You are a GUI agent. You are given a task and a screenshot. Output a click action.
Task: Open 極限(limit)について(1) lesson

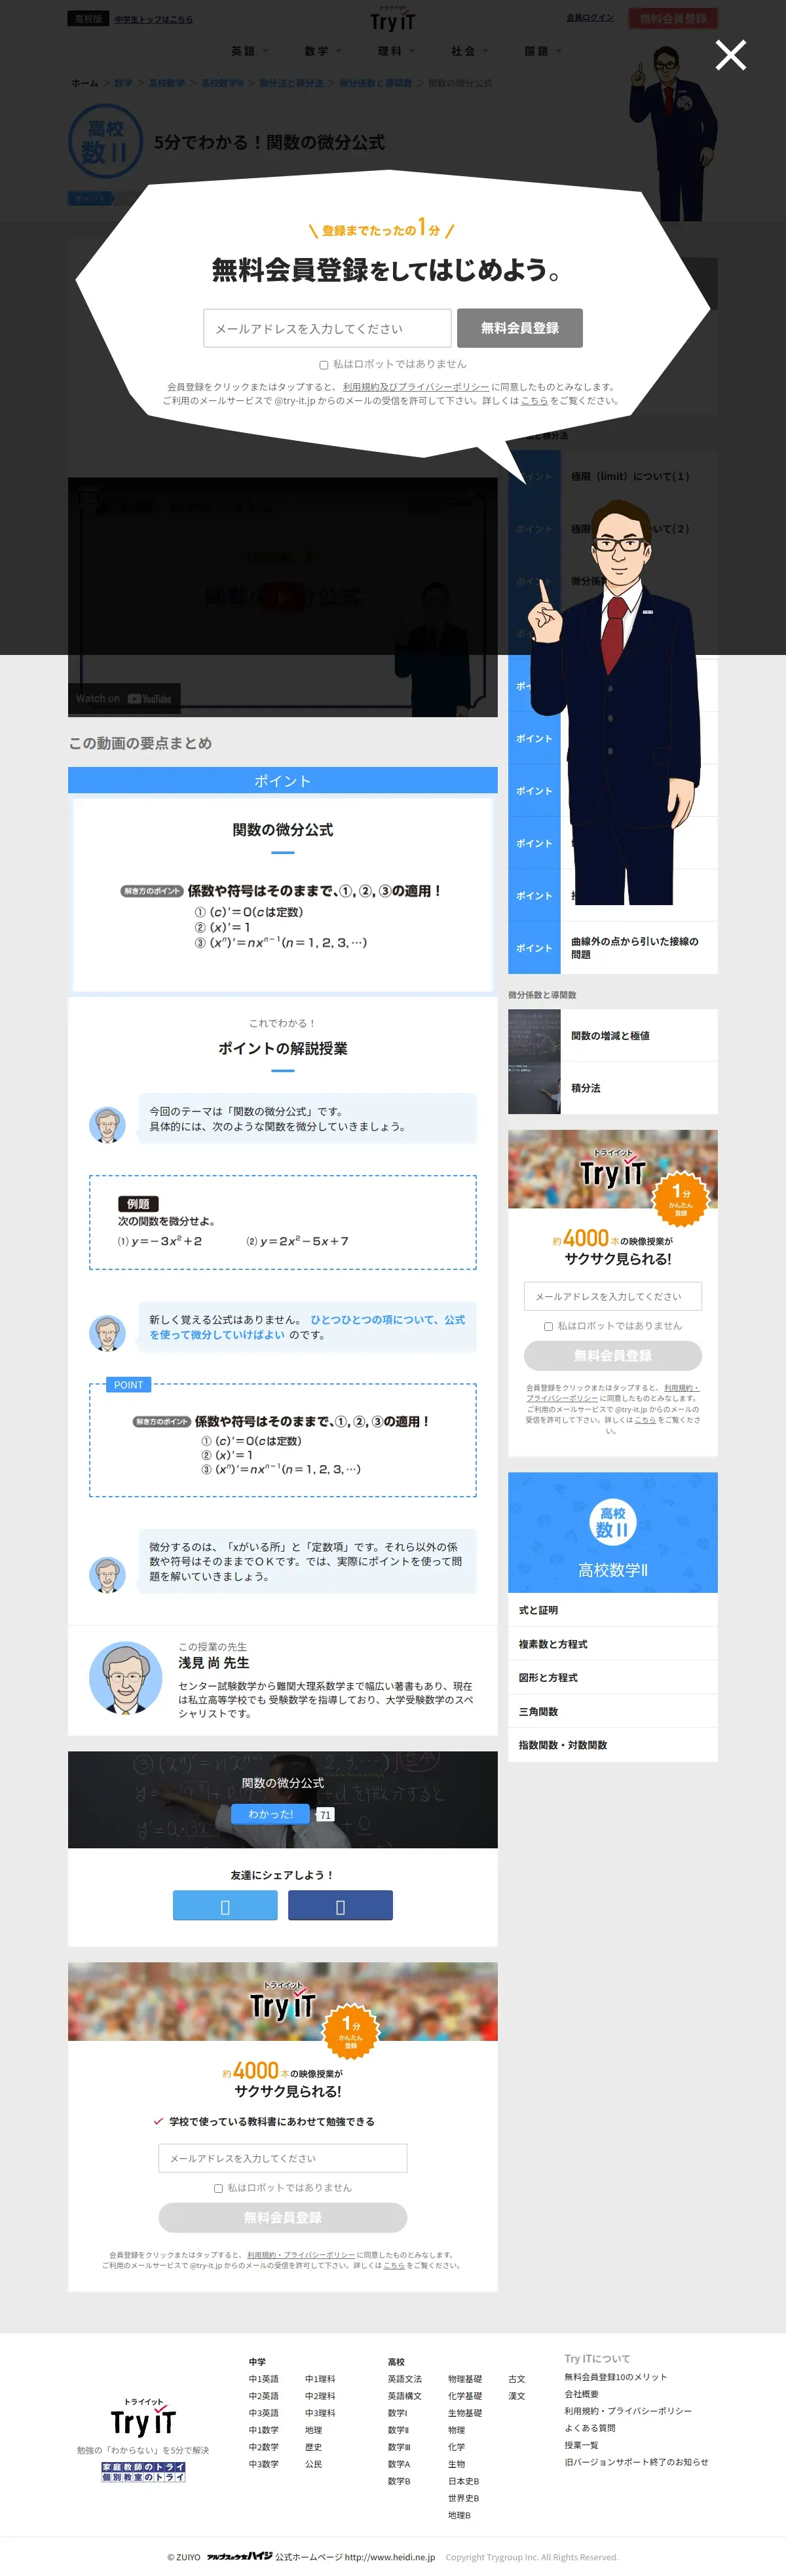pyautogui.click(x=613, y=477)
